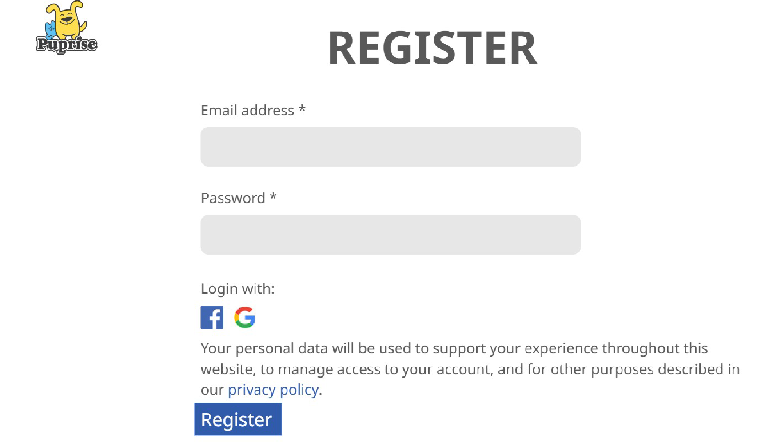
Task: Click the asterisk beside Email address
Action: point(302,109)
